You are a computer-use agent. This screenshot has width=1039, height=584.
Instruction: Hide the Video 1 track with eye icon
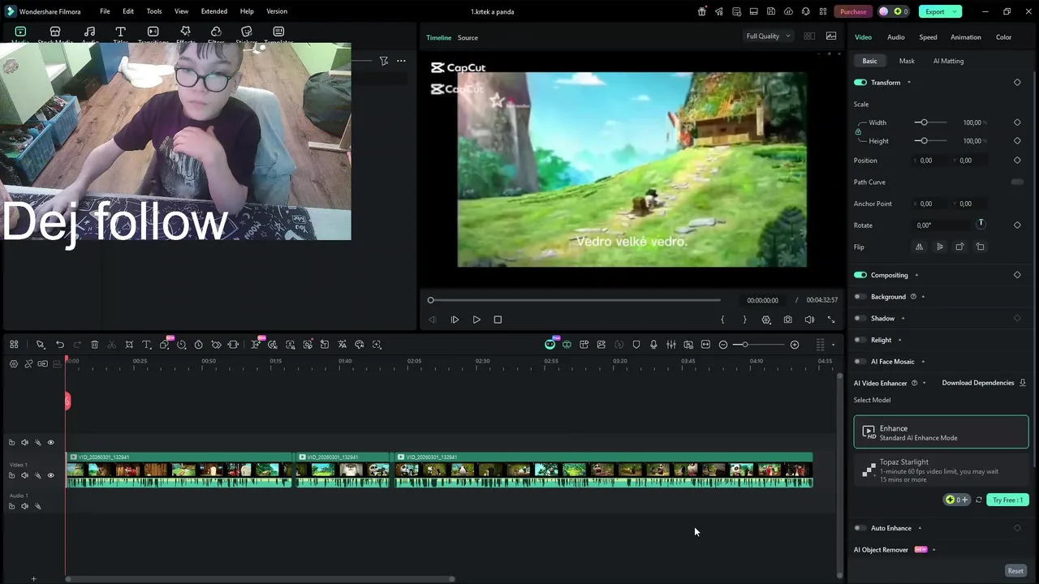click(50, 475)
